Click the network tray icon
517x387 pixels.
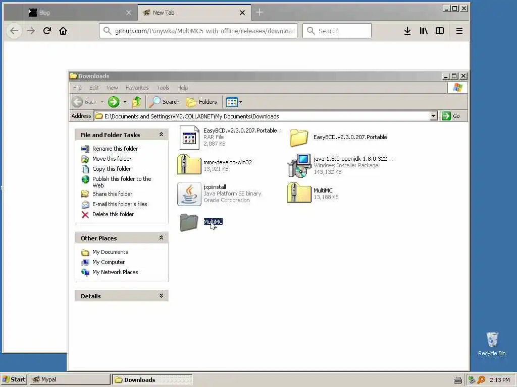pos(472,380)
